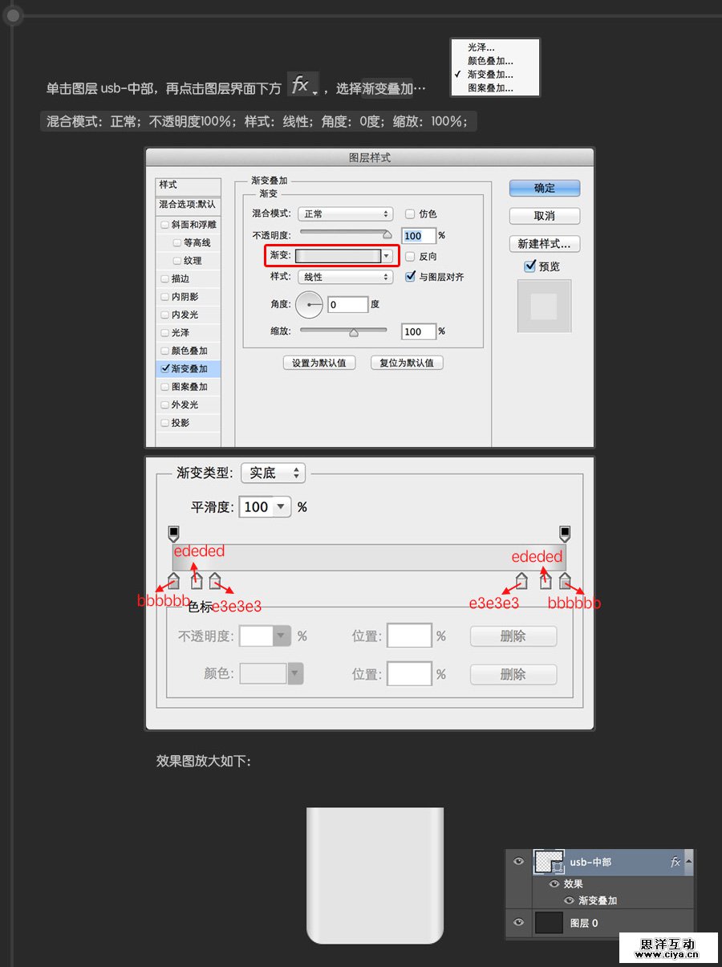
Task: Click the usb-中部 layer thumbnail
Action: tap(550, 861)
